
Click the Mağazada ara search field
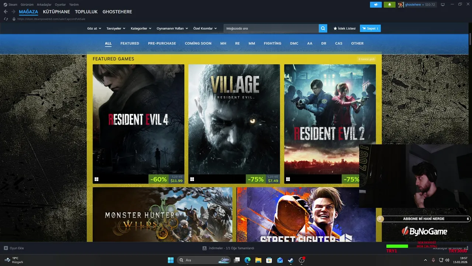[271, 28]
